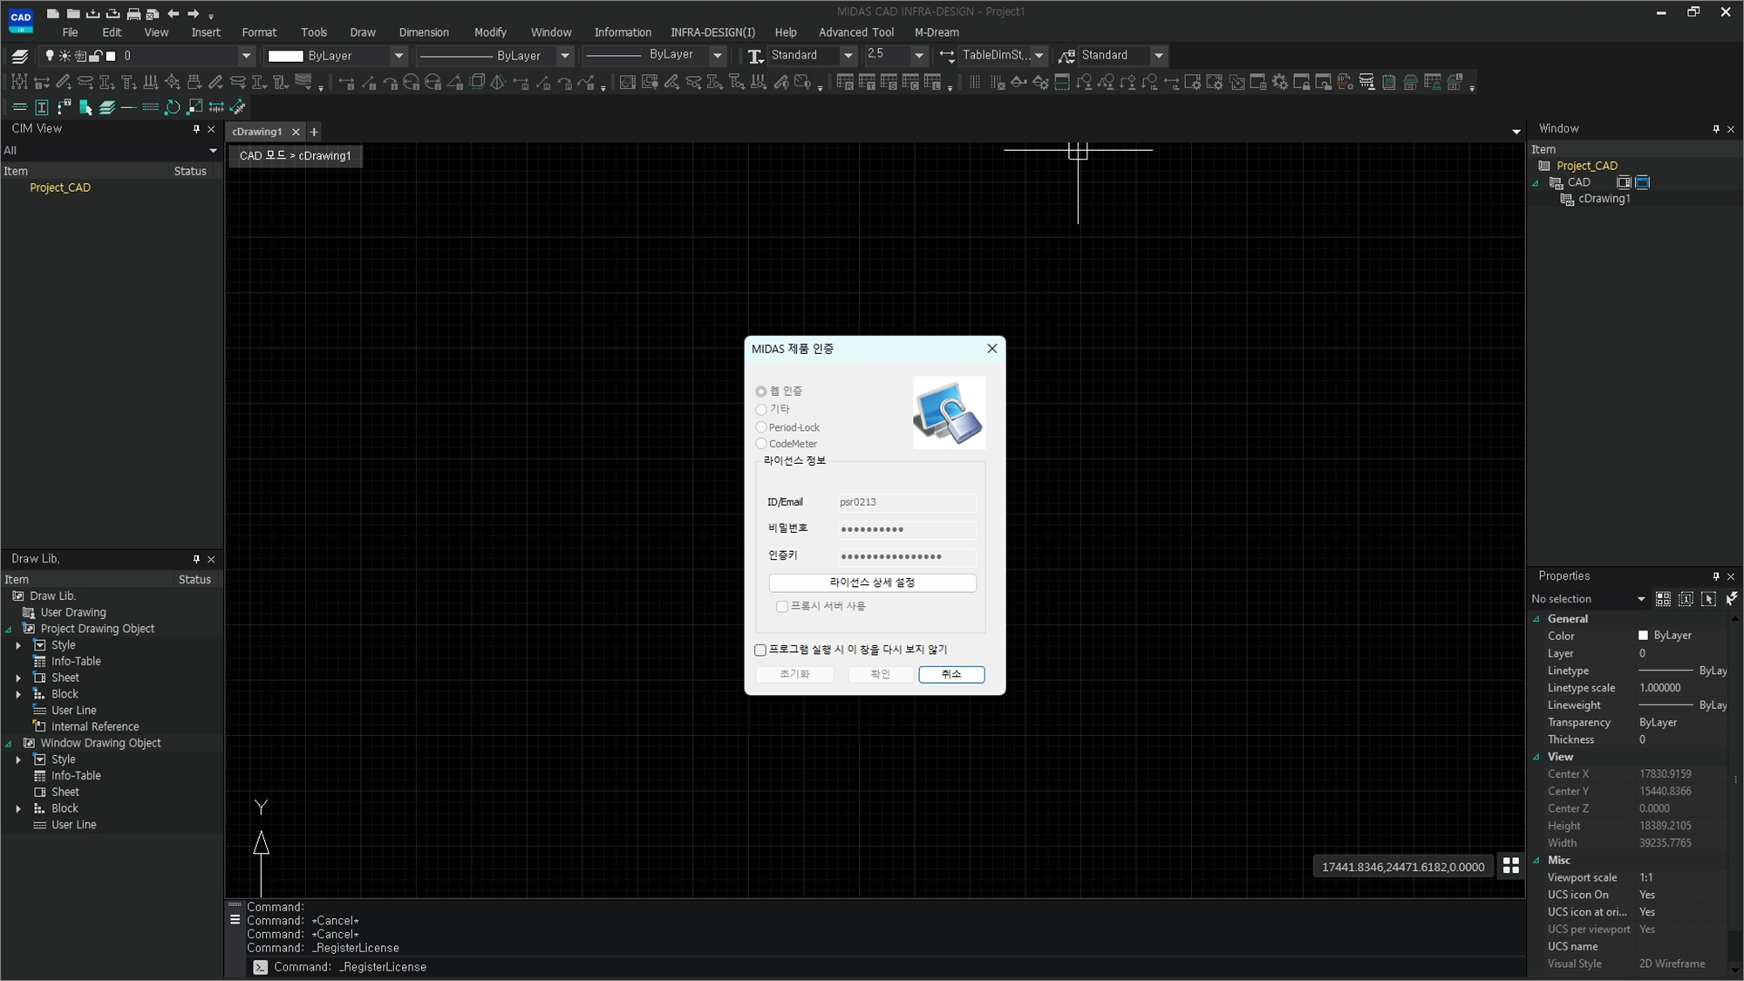The image size is (1744, 981).
Task: Click the scale tool icon in bottom toolbar row
Action: coord(194,107)
